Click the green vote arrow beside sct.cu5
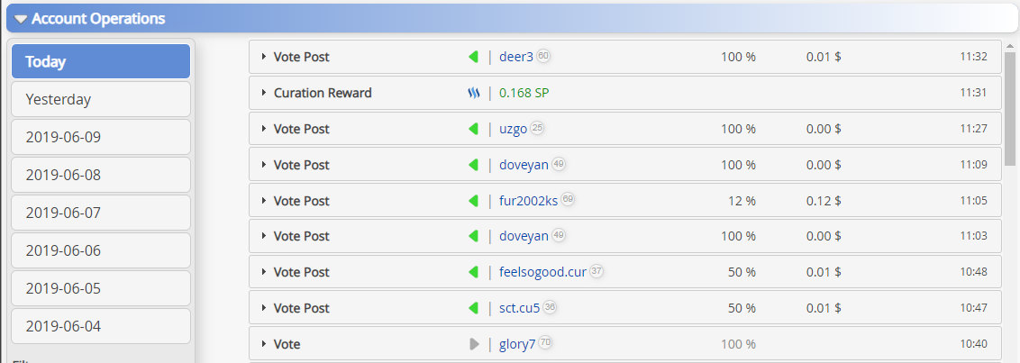 (474, 308)
